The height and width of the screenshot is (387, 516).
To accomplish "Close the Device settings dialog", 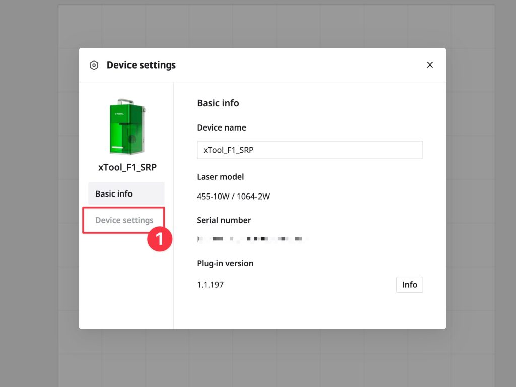I will (429, 65).
